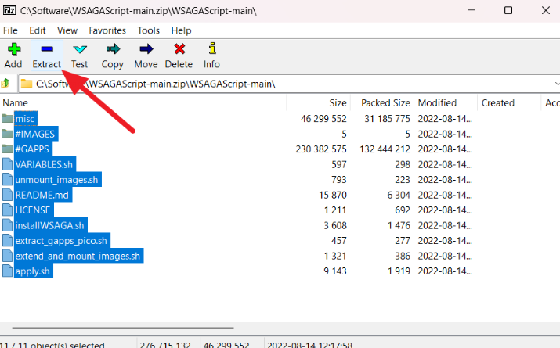Click unmount_images.sh file icon

[7, 179]
